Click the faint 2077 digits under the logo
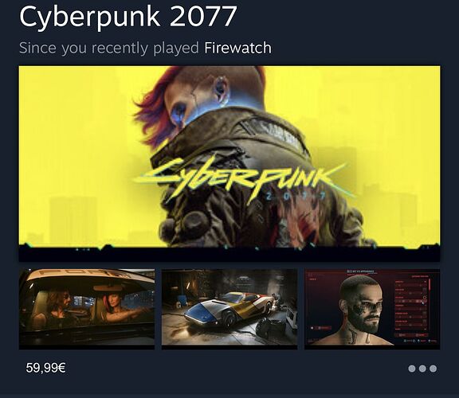This screenshot has width=459, height=398. click(x=296, y=196)
